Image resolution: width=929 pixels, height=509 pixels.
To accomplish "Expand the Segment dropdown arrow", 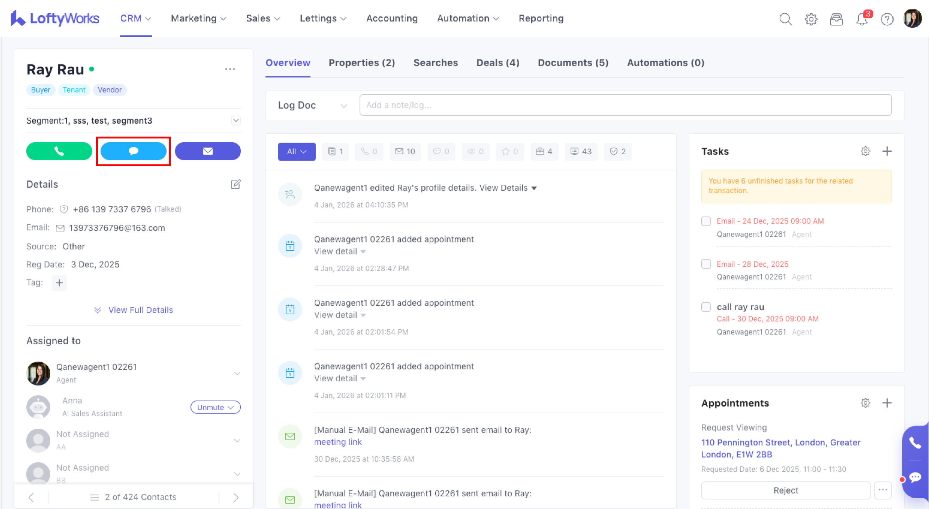I will coord(236,120).
